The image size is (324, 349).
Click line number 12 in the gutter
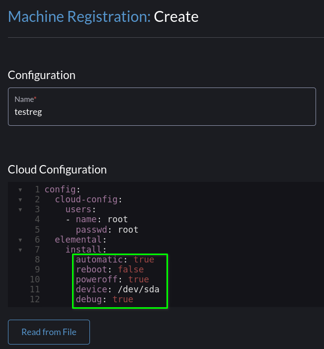pyautogui.click(x=35, y=299)
